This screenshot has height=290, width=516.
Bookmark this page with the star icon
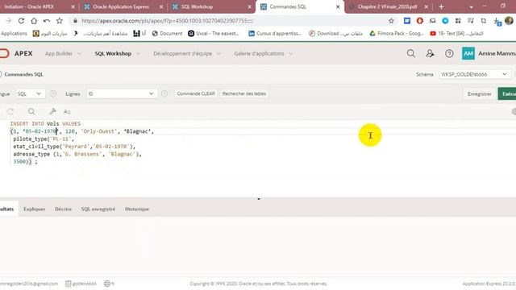pos(59,21)
